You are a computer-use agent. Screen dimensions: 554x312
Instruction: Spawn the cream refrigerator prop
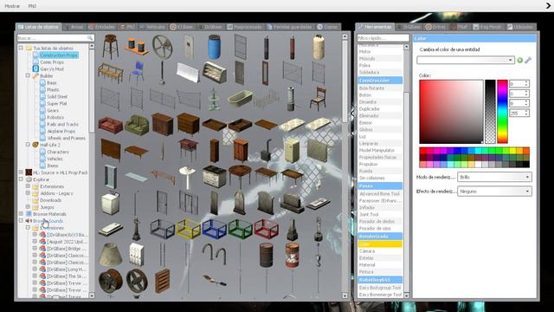(x=292, y=150)
